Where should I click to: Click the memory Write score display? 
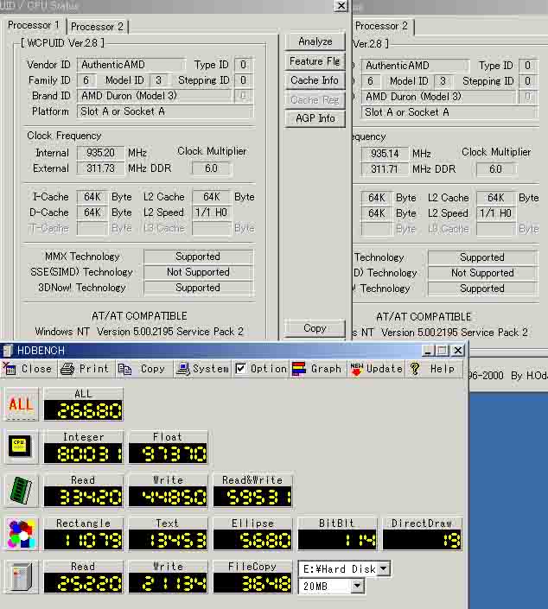[x=168, y=497]
